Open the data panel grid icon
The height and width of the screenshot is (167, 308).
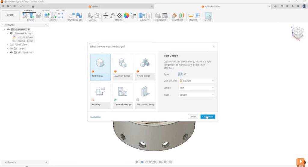pyautogui.click(x=2, y=6)
